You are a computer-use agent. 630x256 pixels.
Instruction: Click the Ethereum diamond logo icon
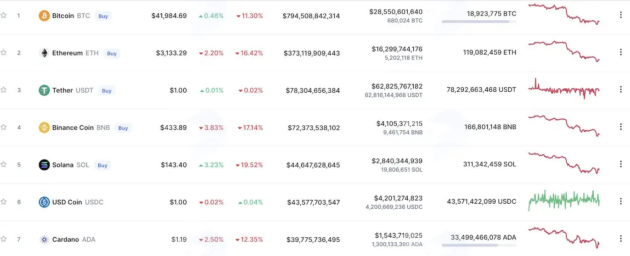coord(44,53)
